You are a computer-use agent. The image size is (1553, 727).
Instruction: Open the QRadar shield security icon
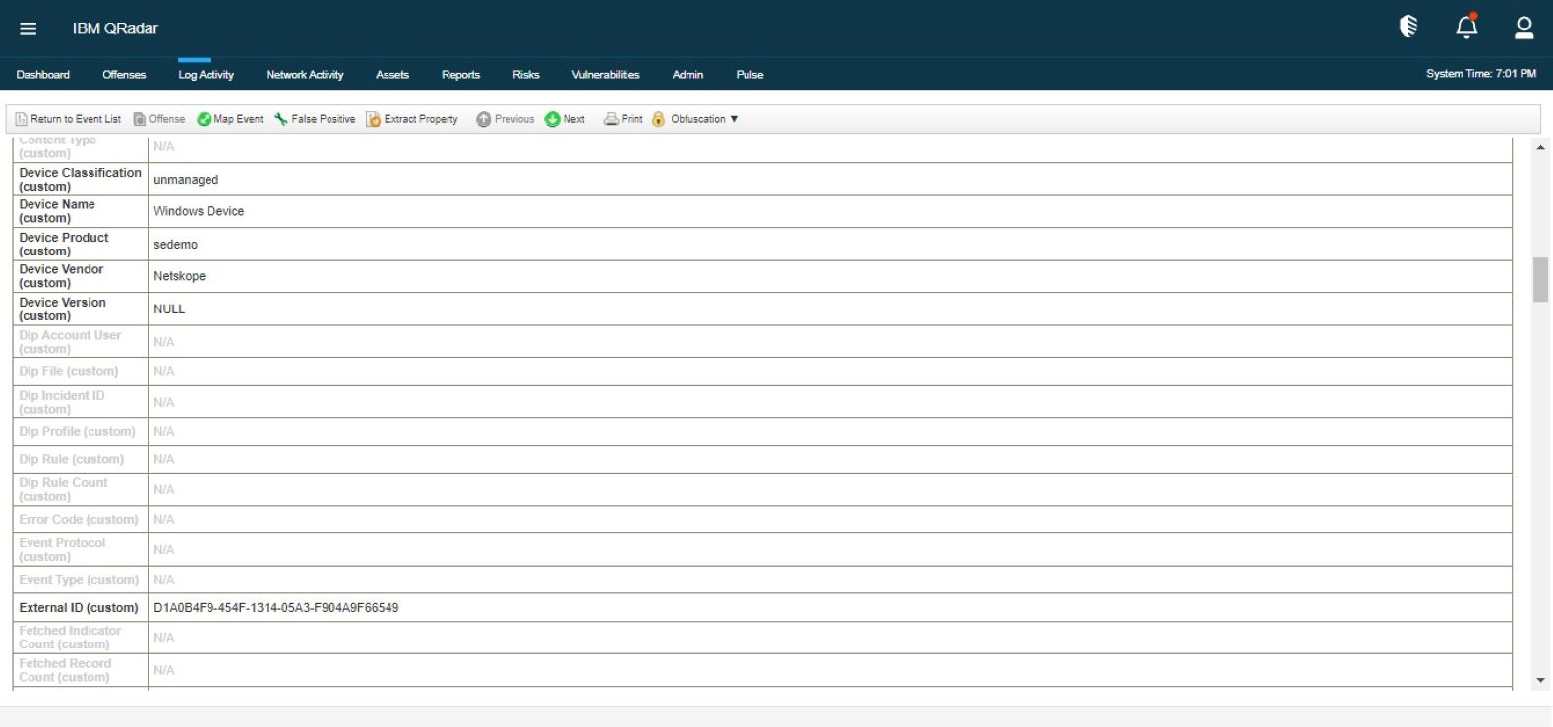(1408, 27)
